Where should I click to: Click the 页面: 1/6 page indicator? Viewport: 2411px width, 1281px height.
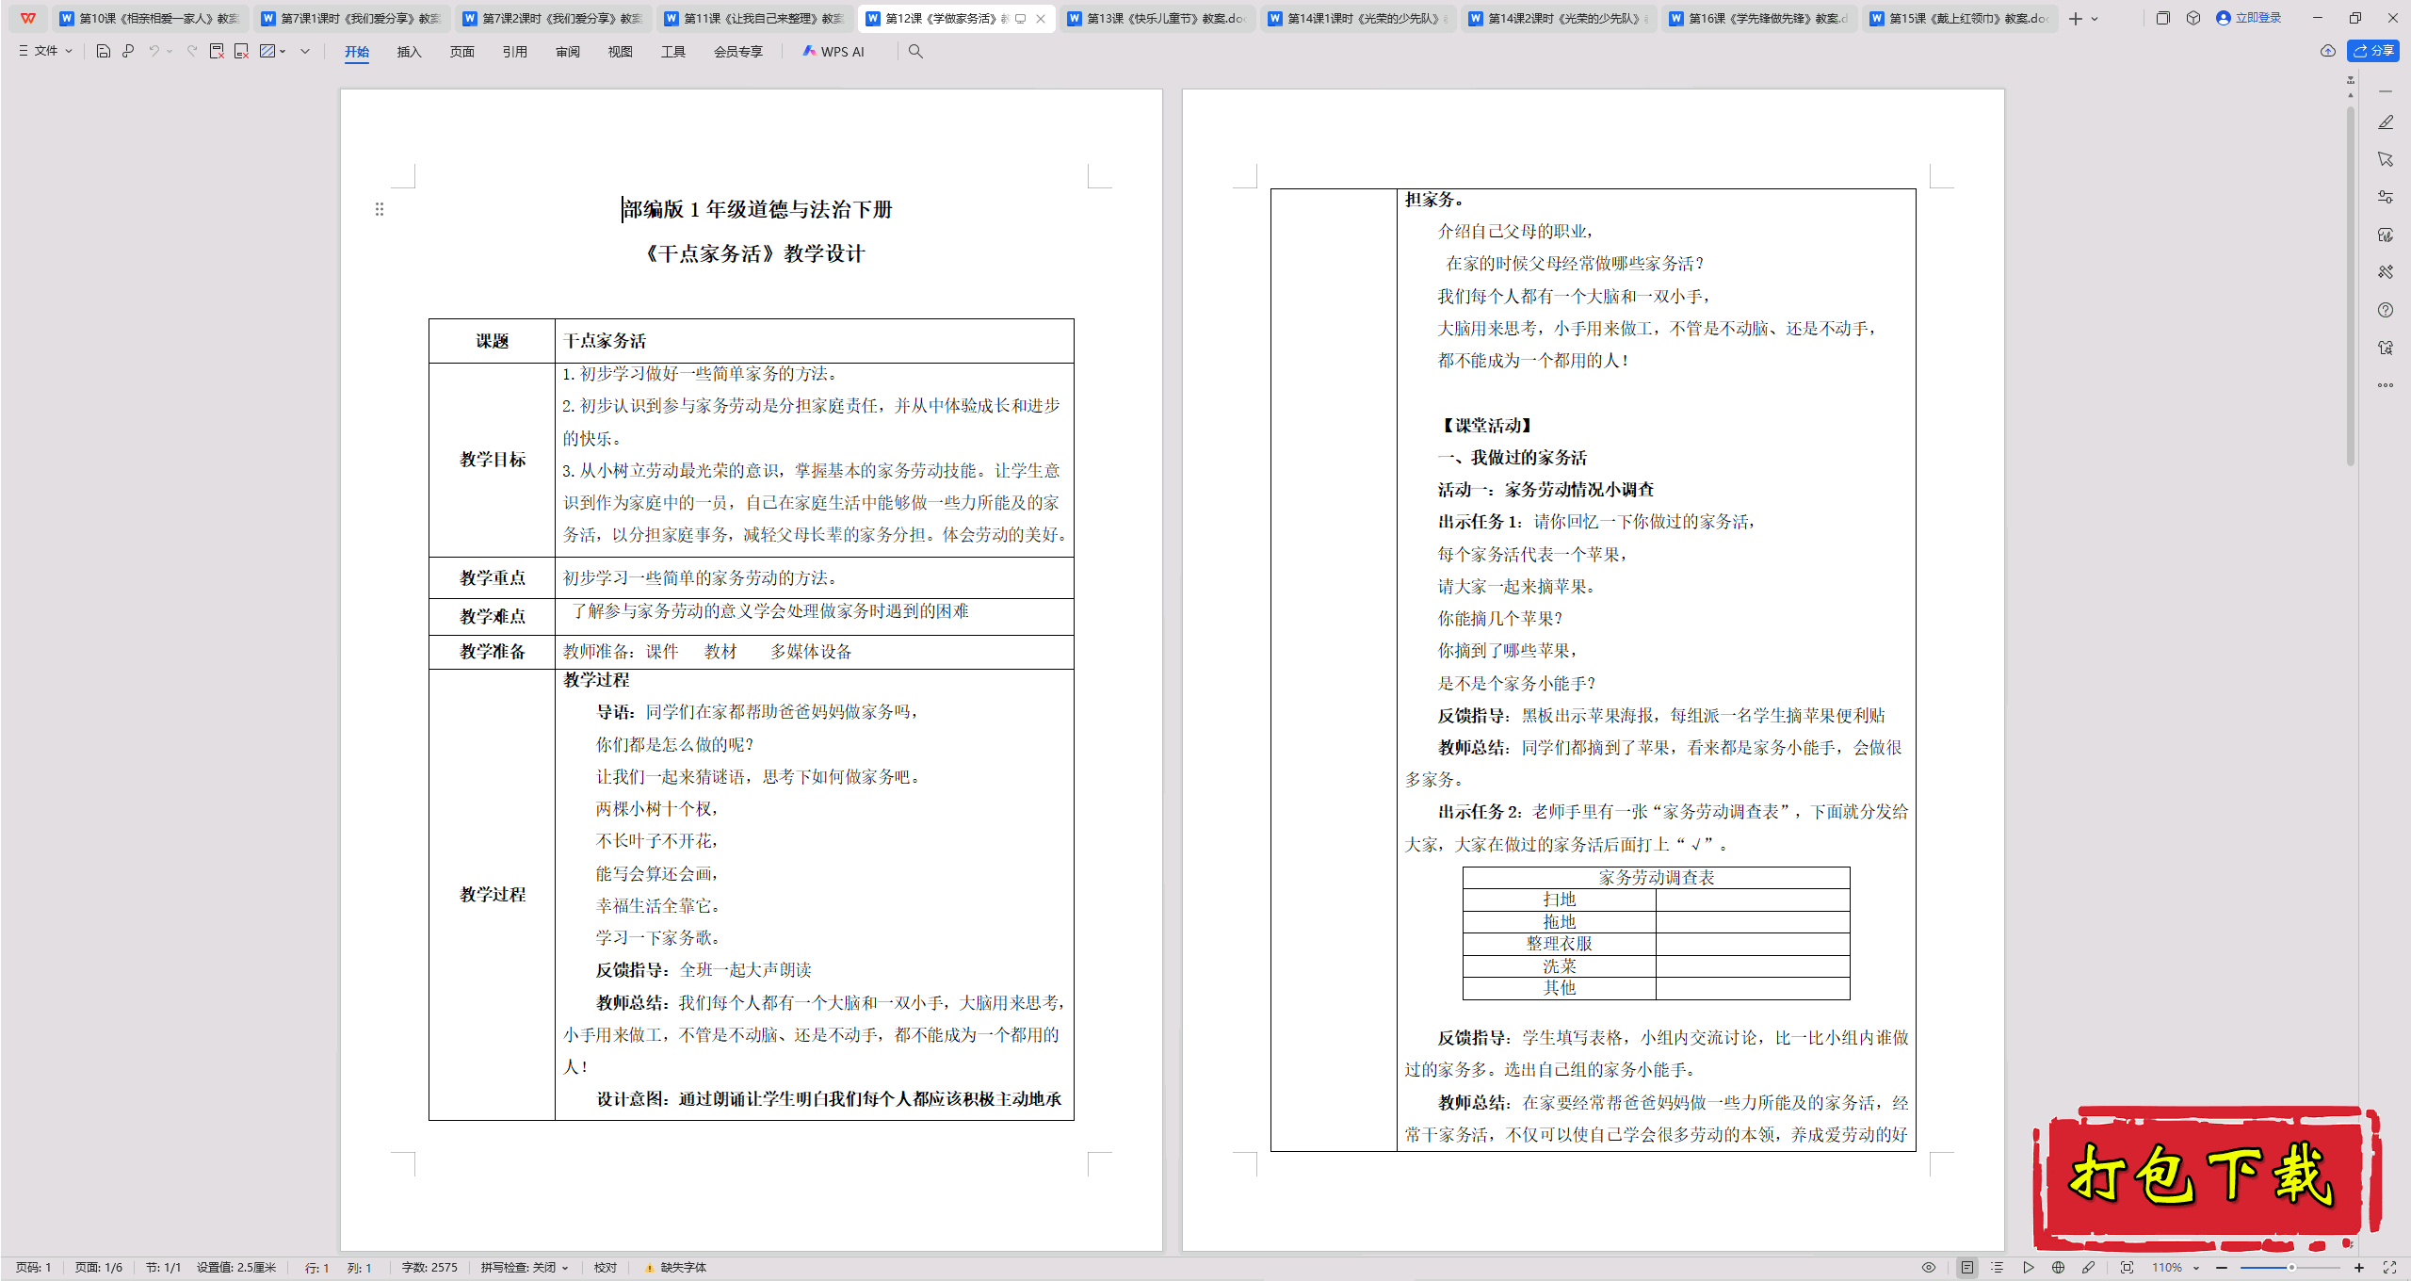pyautogui.click(x=99, y=1268)
